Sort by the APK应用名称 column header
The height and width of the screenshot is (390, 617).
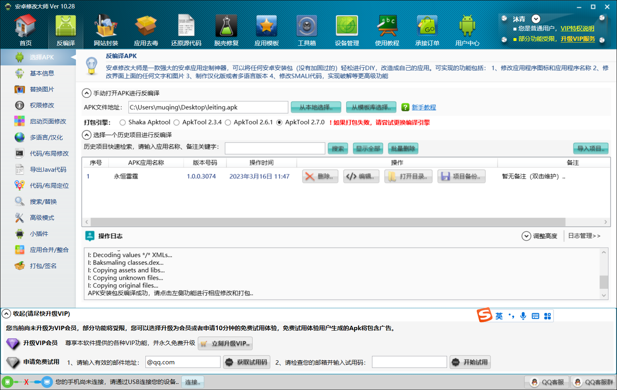(146, 162)
